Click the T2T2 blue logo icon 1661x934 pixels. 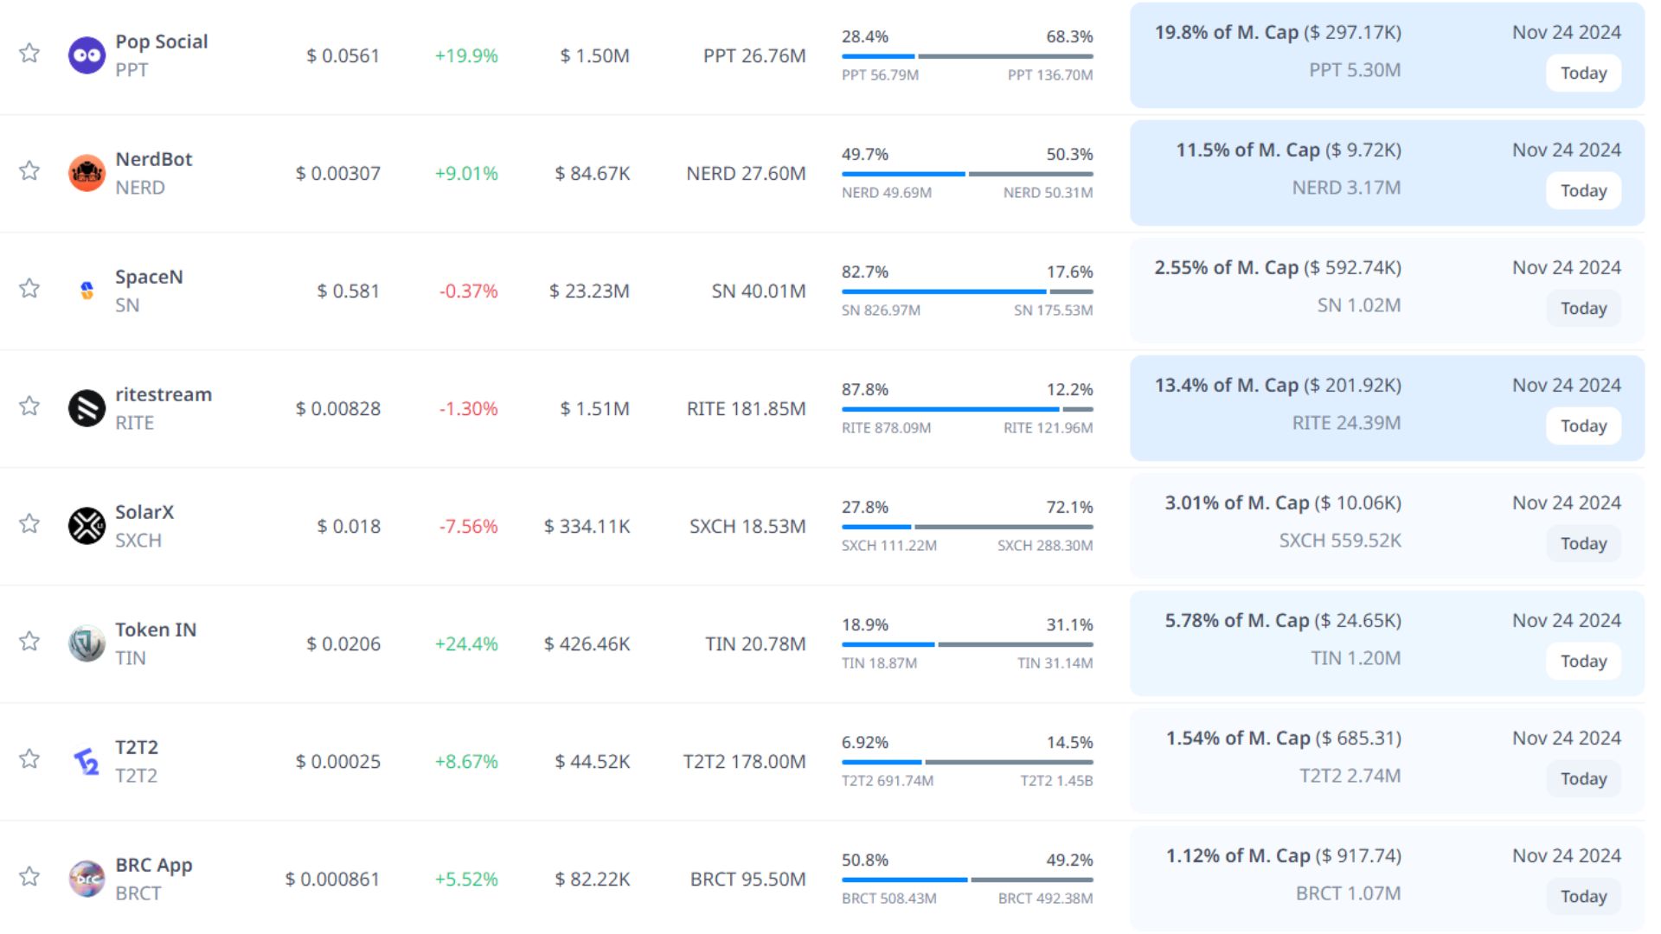pyautogui.click(x=87, y=761)
